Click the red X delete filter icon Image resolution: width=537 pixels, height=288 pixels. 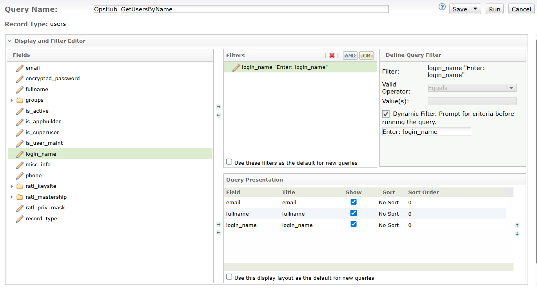(x=332, y=56)
